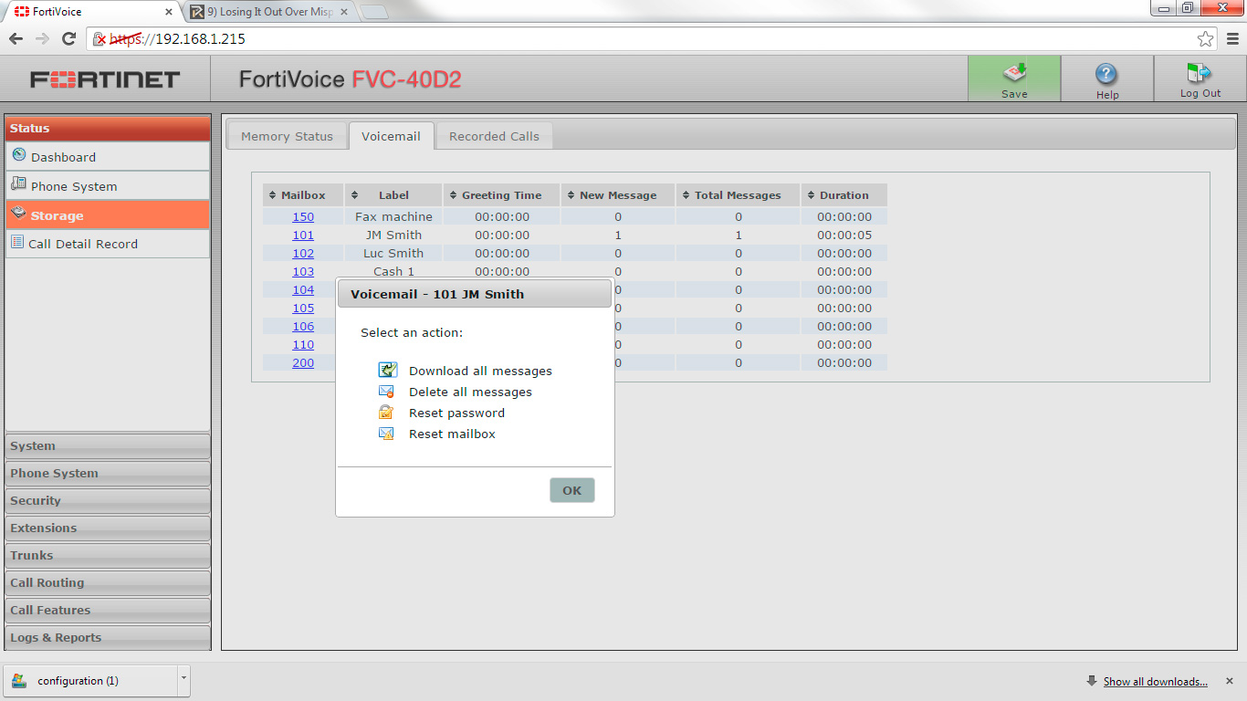
Task: Click the Luc Smith label cell
Action: 393,253
